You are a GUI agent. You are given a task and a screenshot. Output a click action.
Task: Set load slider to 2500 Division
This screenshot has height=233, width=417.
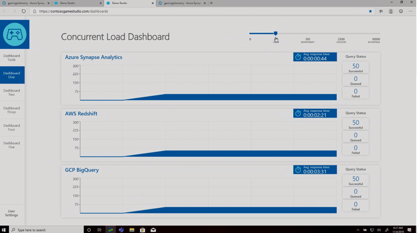click(x=341, y=40)
